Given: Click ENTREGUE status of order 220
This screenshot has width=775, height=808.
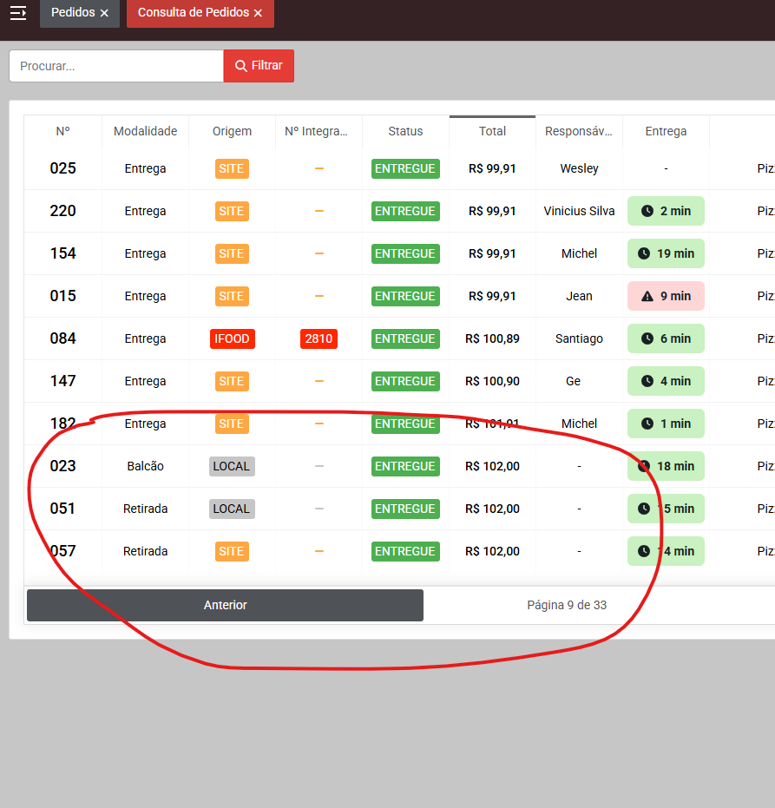Looking at the screenshot, I should [x=405, y=211].
